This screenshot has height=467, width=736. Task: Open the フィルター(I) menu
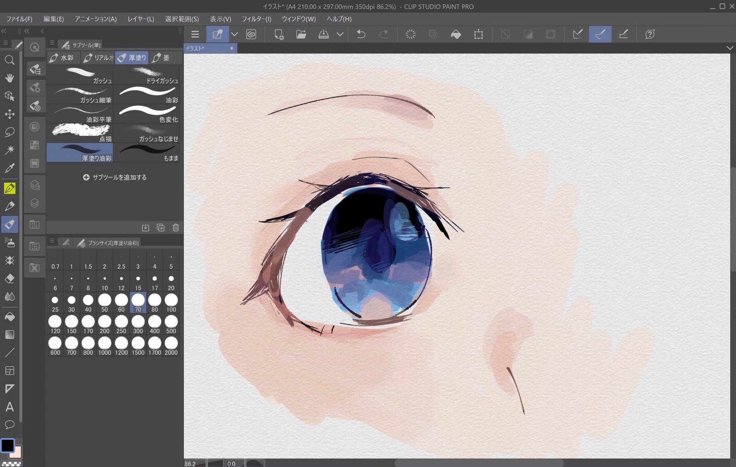coord(257,19)
